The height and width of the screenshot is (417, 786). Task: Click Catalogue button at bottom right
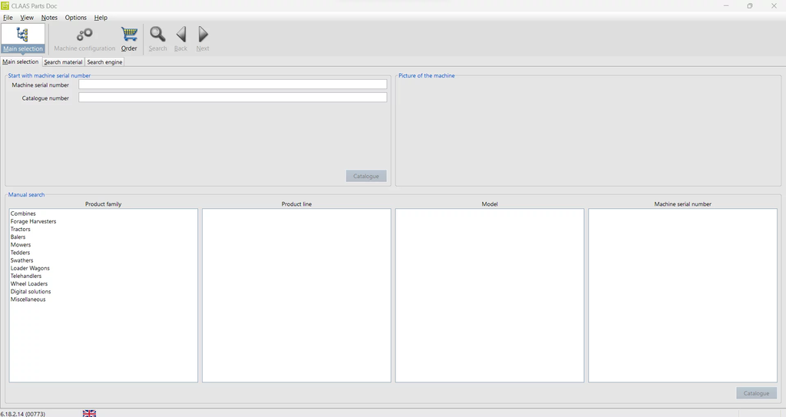coord(756,393)
